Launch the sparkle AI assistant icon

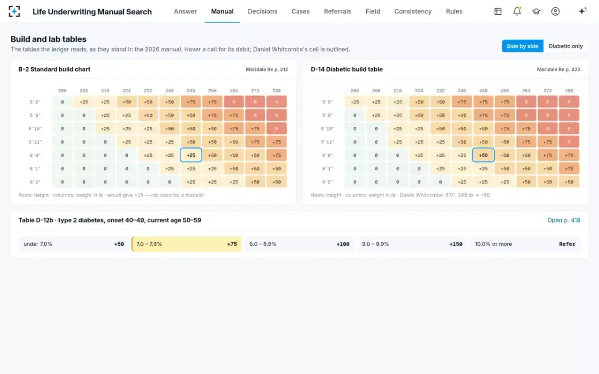point(582,11)
